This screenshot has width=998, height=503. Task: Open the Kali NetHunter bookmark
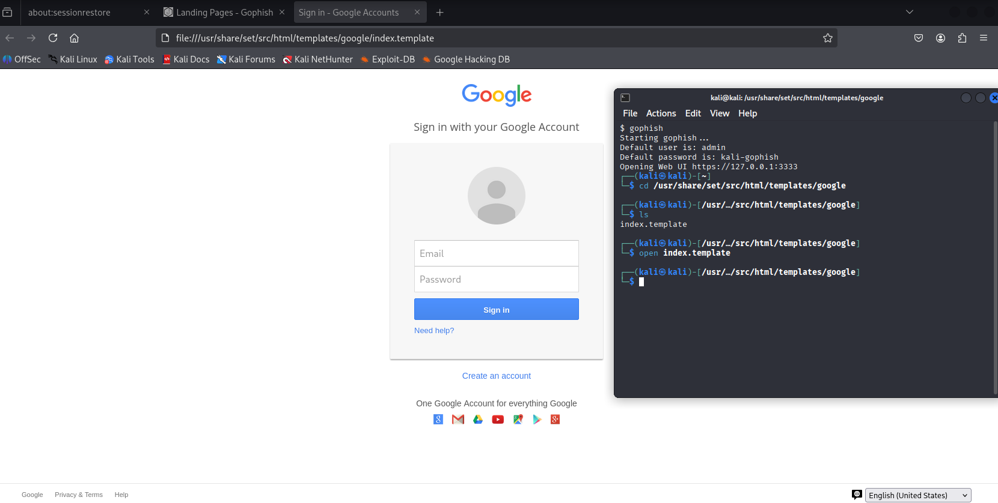[317, 59]
